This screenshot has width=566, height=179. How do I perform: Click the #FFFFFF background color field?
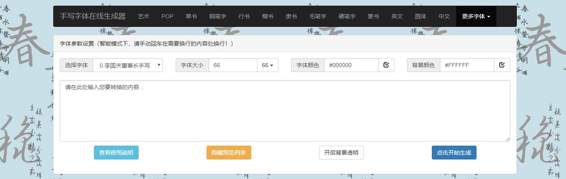[x=467, y=65]
